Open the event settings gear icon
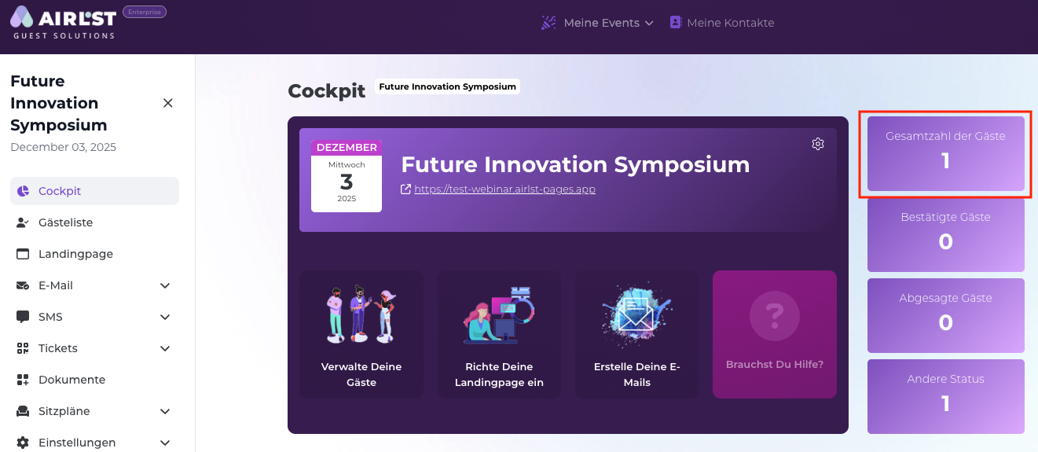1038x452 pixels. pyautogui.click(x=818, y=144)
